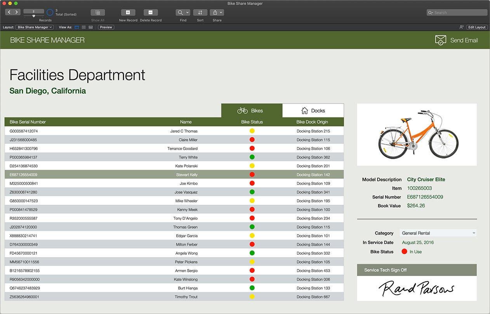490x314 pixels.
Task: Click the Item number 100265003
Action: pyautogui.click(x=419, y=188)
